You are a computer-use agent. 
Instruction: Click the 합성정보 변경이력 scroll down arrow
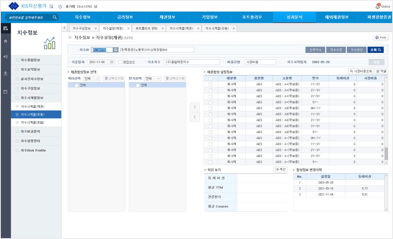click(x=386, y=210)
